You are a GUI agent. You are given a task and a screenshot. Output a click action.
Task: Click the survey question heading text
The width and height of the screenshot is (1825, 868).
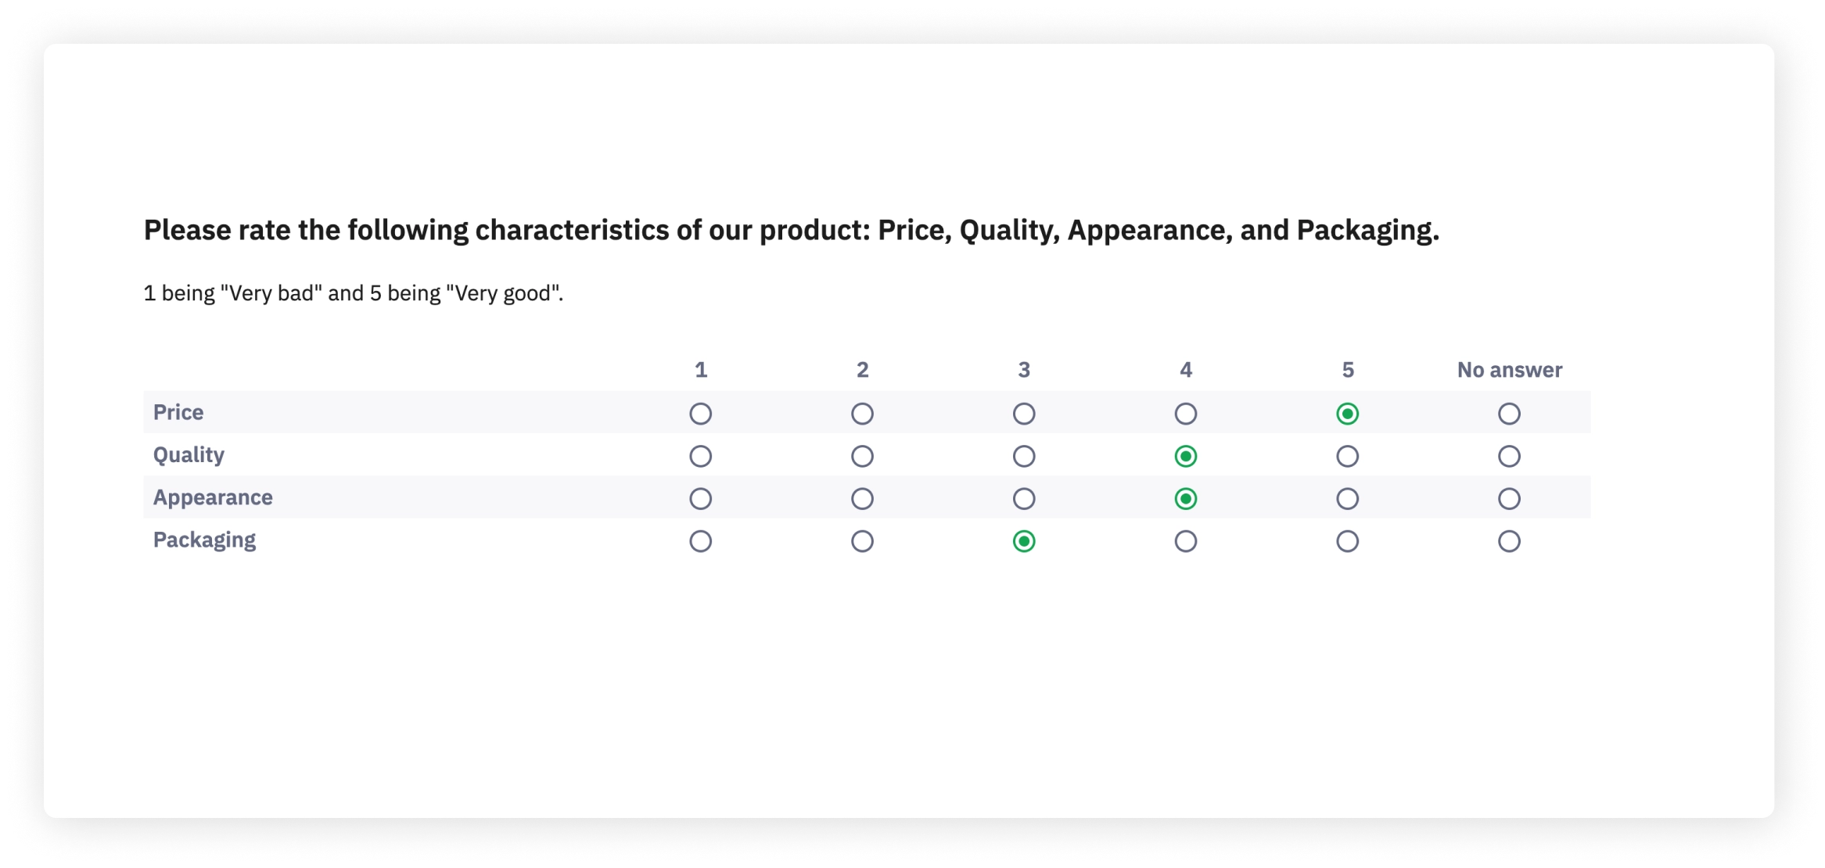tap(792, 229)
